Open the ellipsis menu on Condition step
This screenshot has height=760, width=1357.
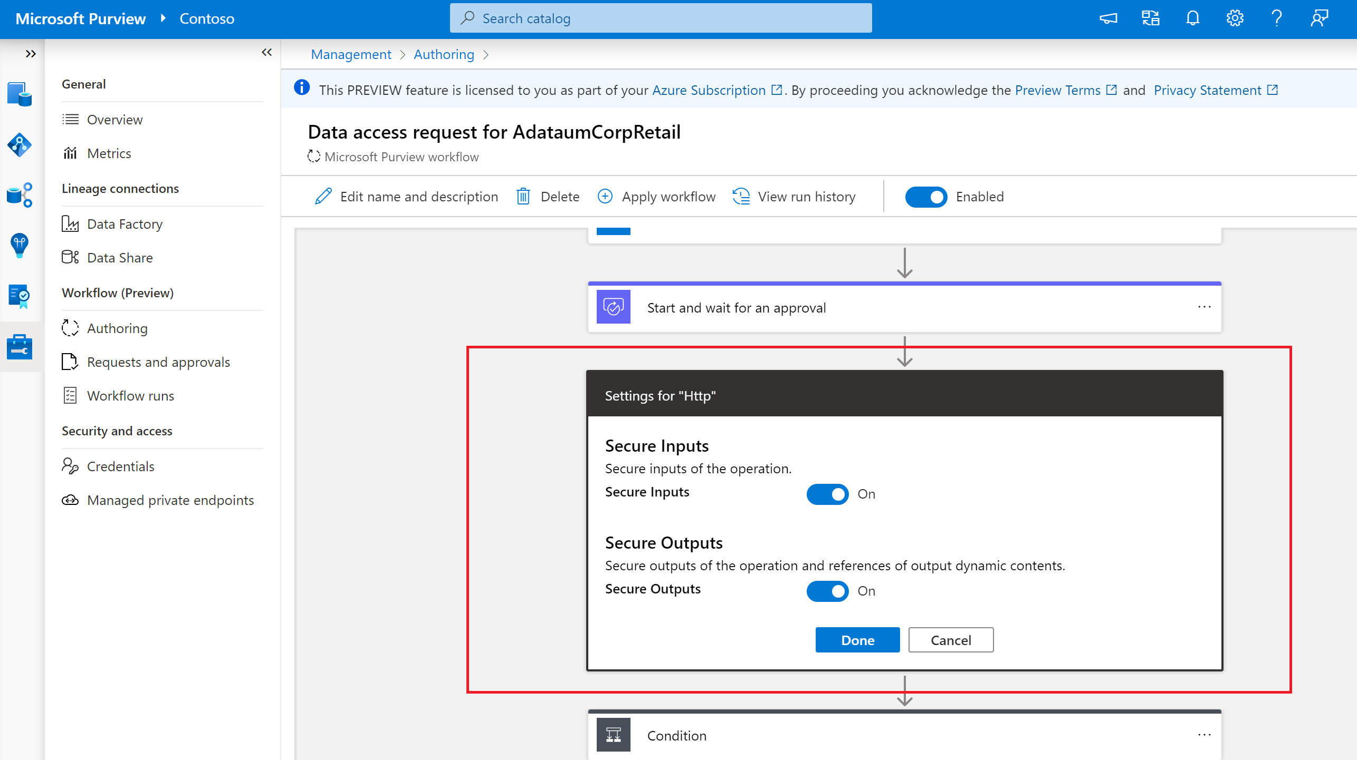coord(1204,735)
